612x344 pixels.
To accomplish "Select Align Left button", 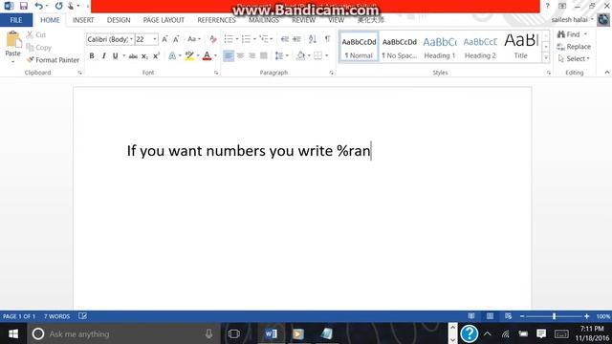I will (x=229, y=55).
